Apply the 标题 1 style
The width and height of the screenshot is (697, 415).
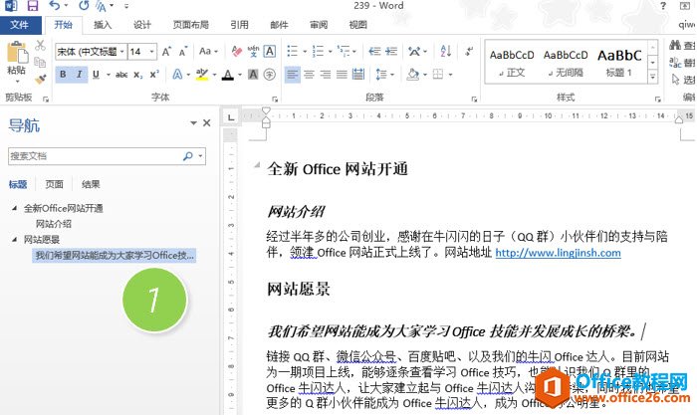pos(619,63)
